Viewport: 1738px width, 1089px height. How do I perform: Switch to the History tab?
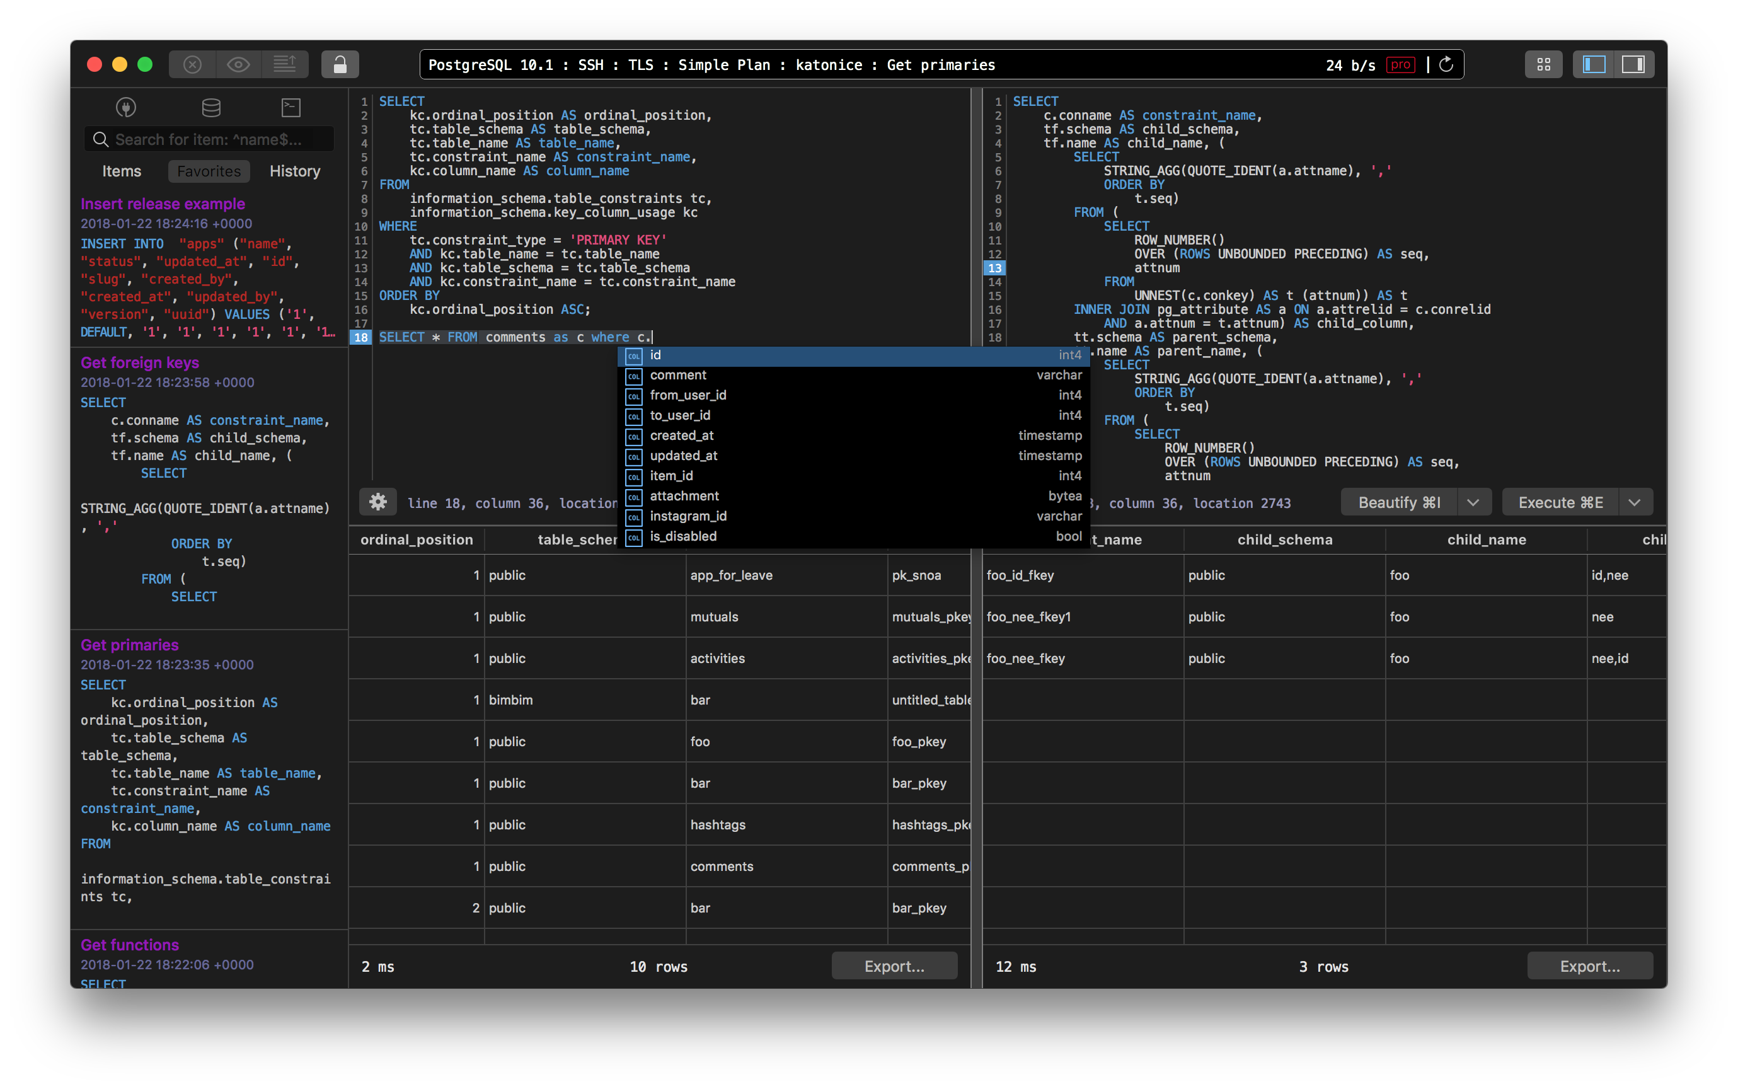click(x=294, y=171)
